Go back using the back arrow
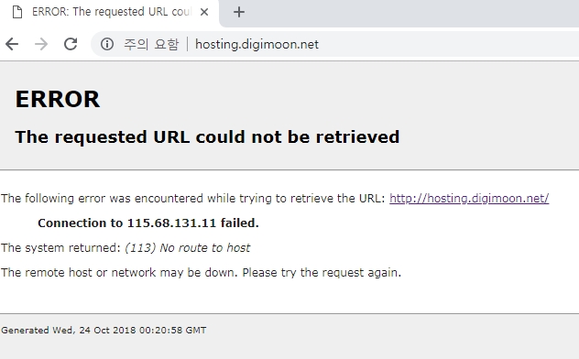This screenshot has width=579, height=359. 12,44
